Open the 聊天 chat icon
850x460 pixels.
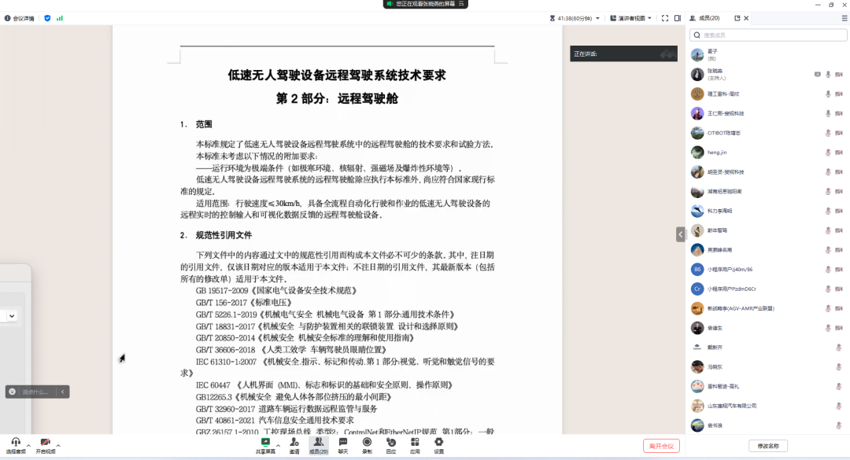[343, 443]
